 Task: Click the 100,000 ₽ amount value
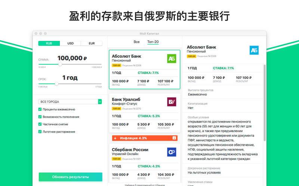[x=72, y=58]
